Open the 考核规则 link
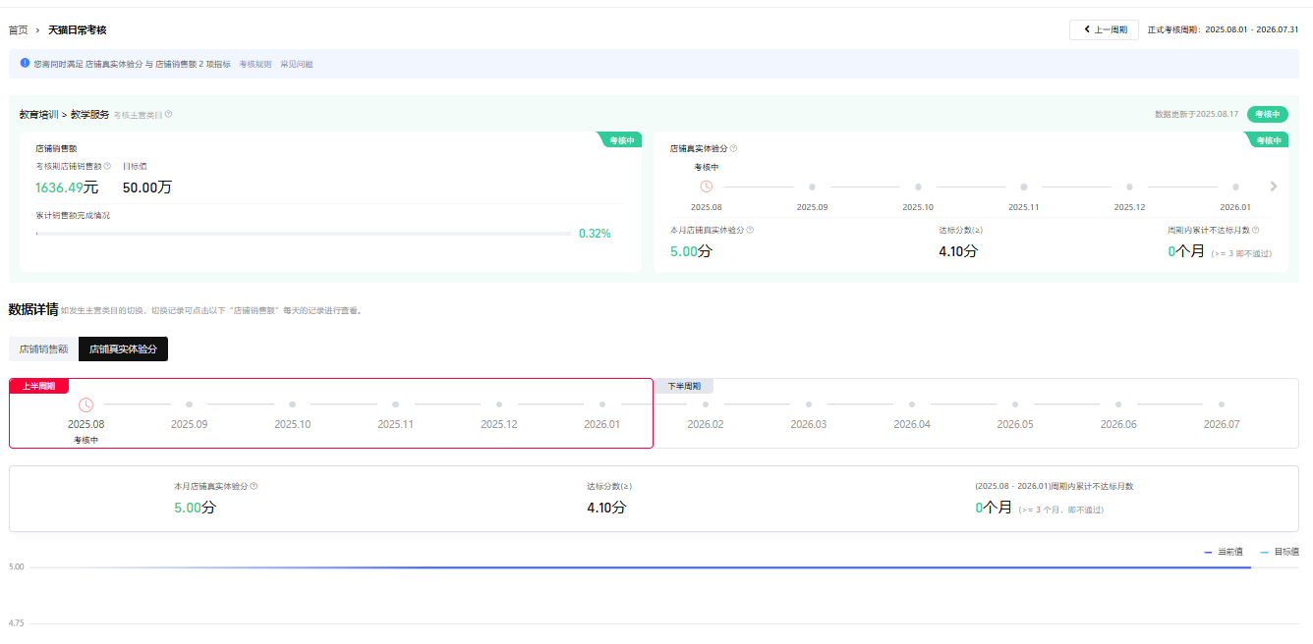1313x644 pixels. 255,64
